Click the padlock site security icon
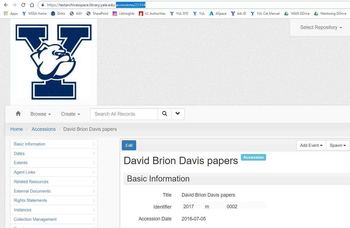 click(x=43, y=5)
